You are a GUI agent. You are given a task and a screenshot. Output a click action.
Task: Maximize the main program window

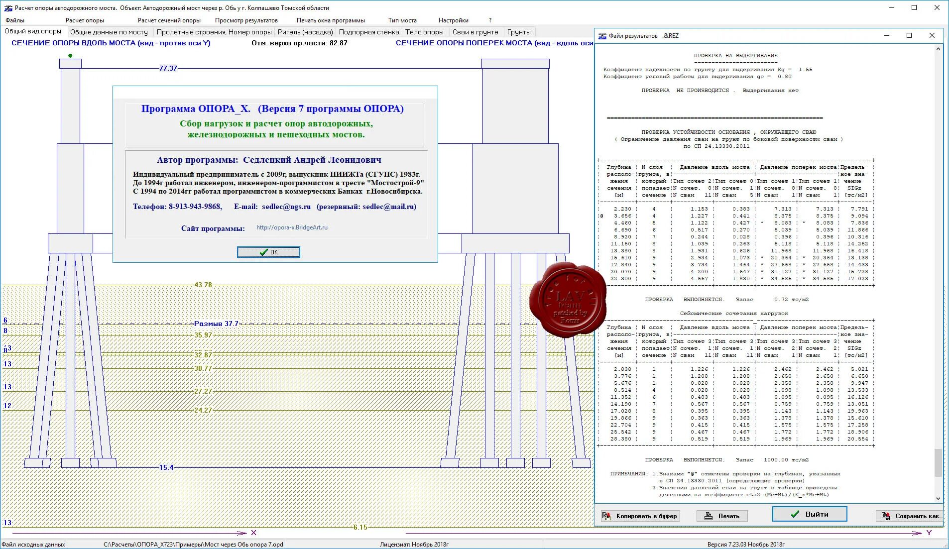914,7
